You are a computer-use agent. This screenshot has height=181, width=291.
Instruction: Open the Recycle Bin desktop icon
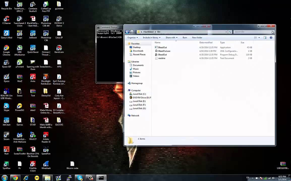tap(7, 6)
